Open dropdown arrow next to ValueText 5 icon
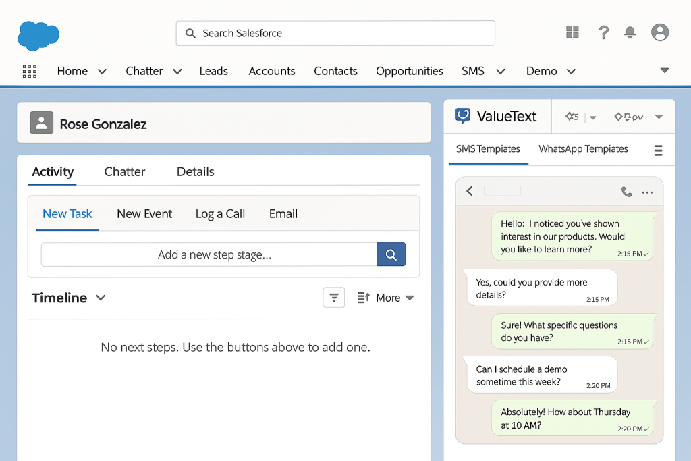 [x=592, y=117]
